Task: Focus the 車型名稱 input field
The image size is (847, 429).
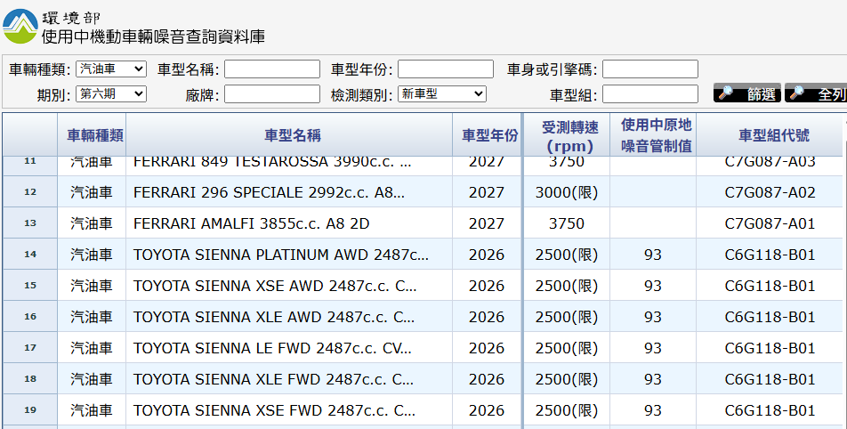Action: 272,69
